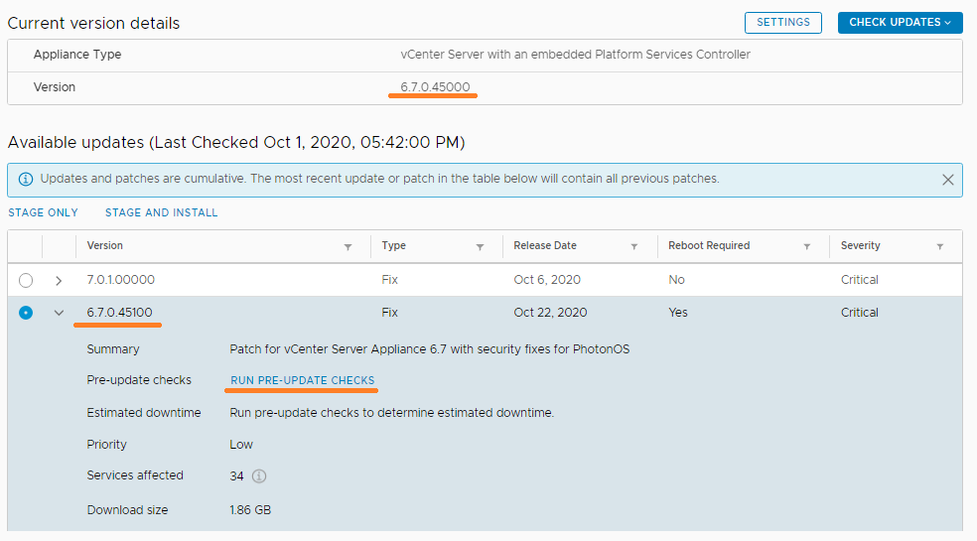Sort by the Version column header
977x541 pixels.
click(105, 246)
